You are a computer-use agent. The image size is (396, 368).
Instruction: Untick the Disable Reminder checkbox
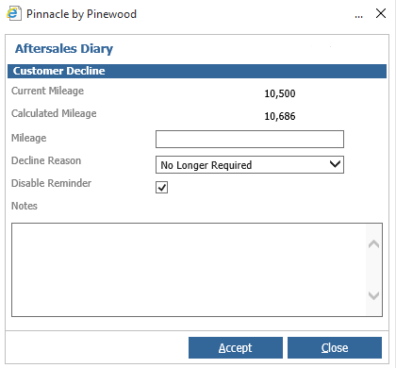[161, 188]
